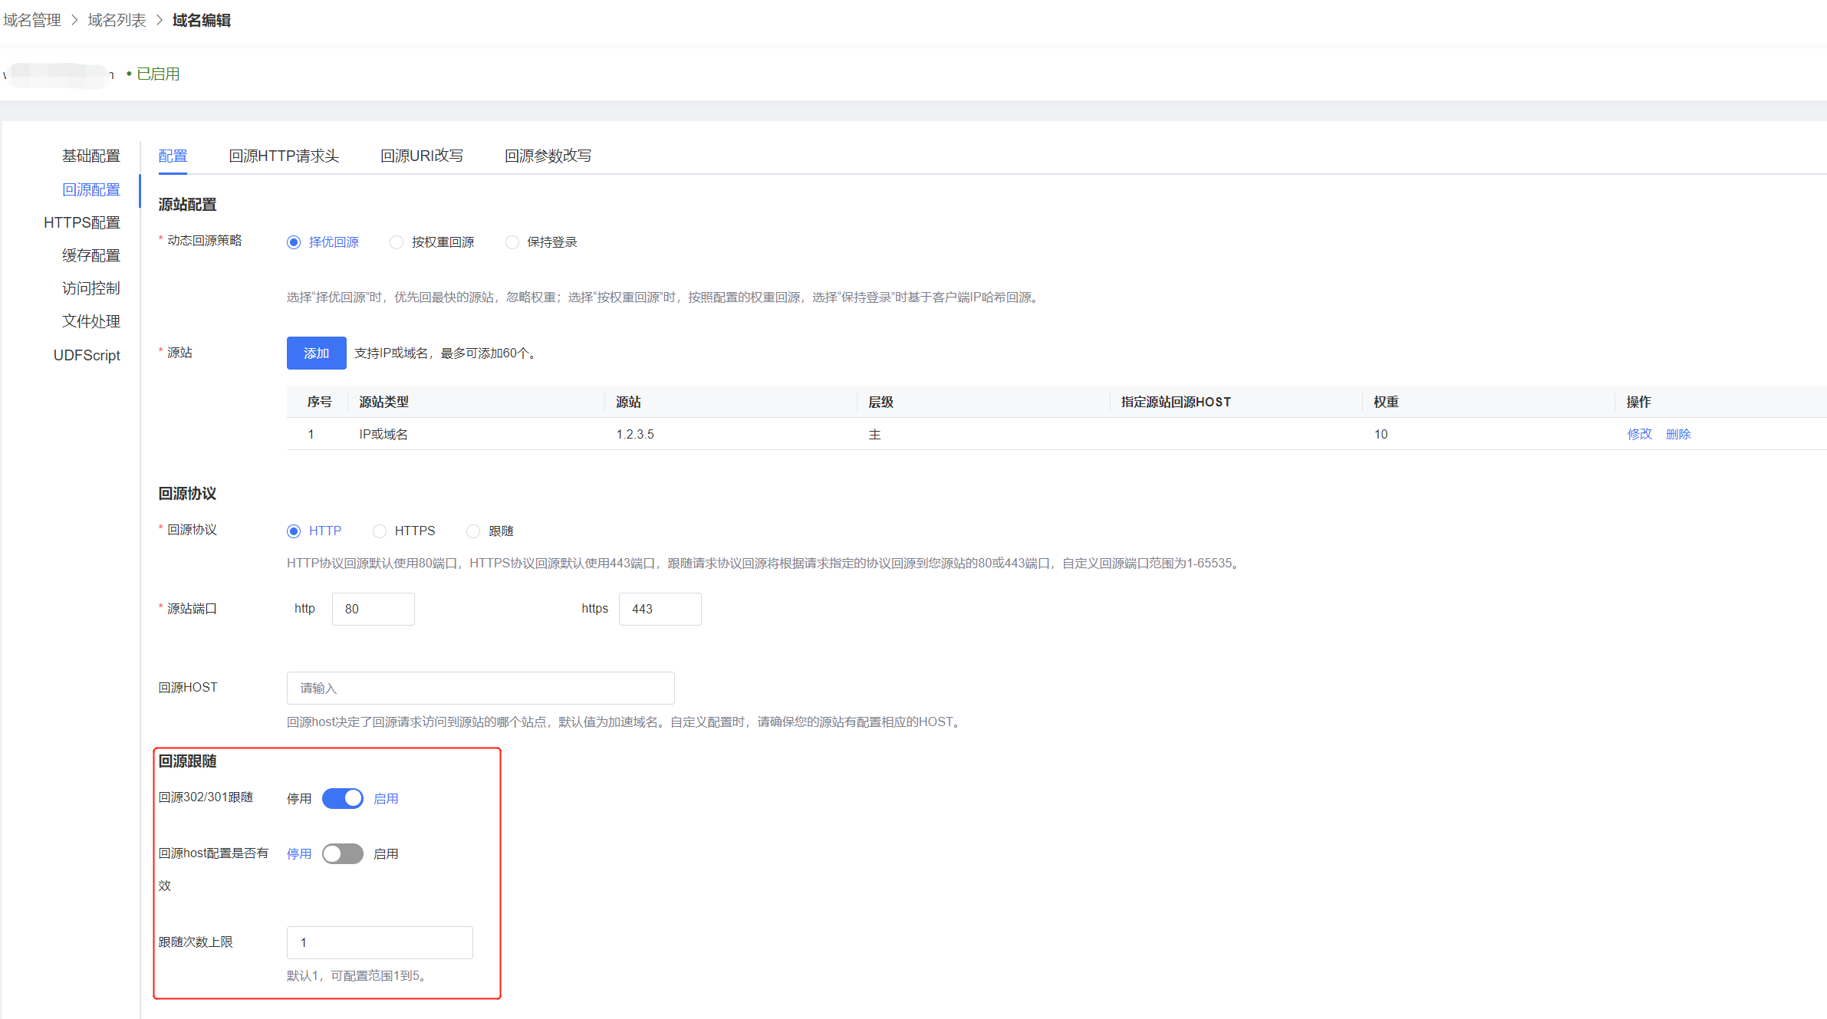
Task: Toggle the 回源host配置是否有效 switch
Action: (x=342, y=853)
